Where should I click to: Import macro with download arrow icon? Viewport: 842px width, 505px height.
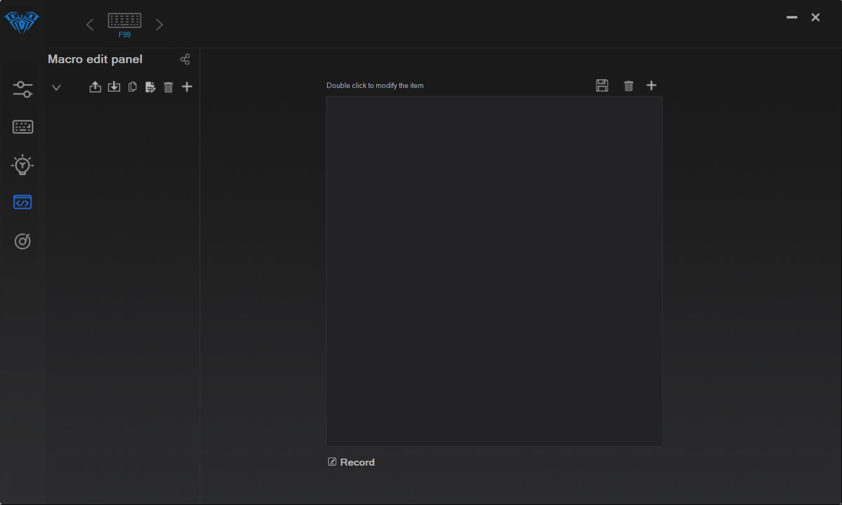pyautogui.click(x=114, y=87)
